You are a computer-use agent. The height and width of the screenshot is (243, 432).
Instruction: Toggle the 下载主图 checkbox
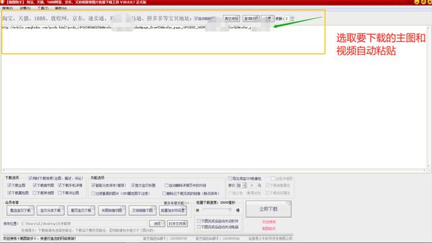[9, 185]
